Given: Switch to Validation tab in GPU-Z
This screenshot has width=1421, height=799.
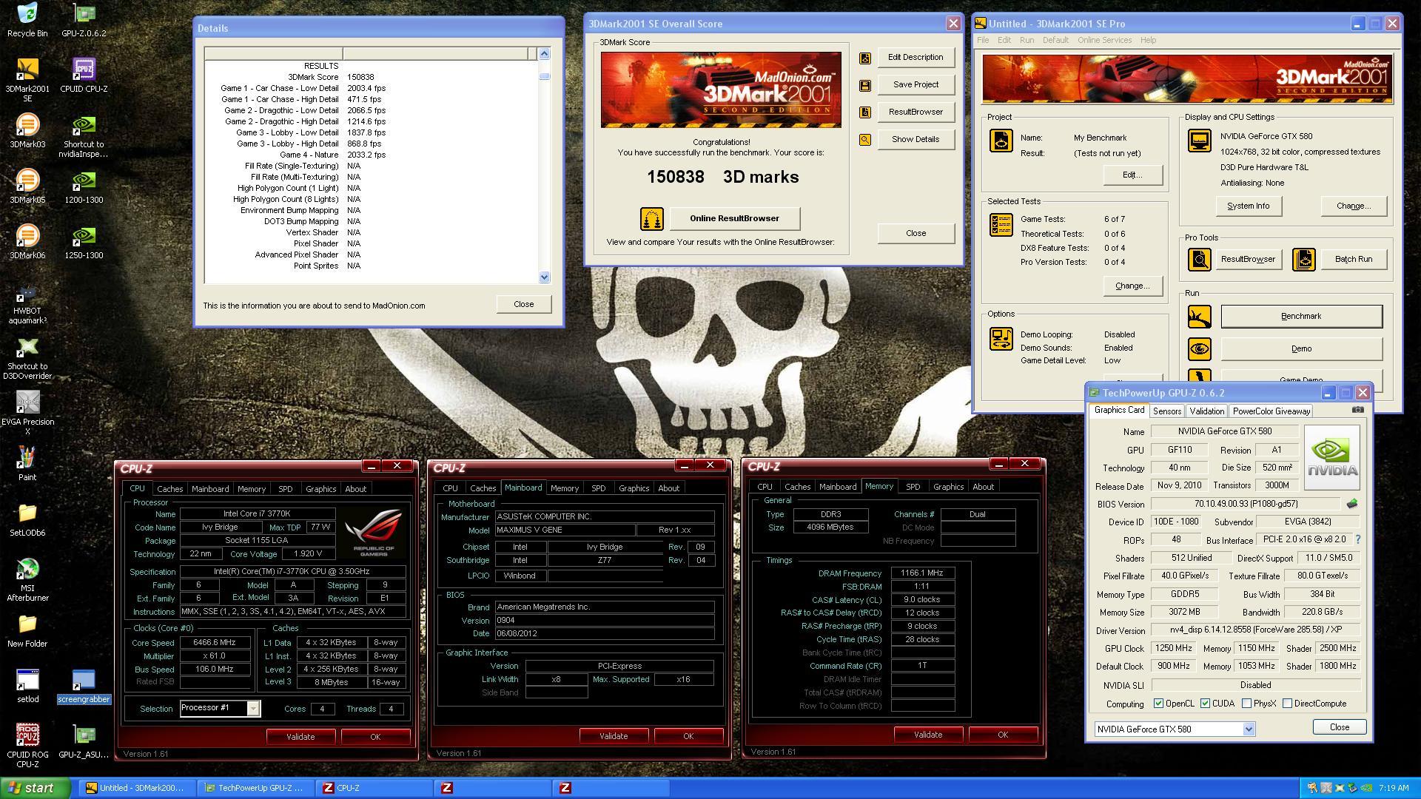Looking at the screenshot, I should pos(1206,411).
